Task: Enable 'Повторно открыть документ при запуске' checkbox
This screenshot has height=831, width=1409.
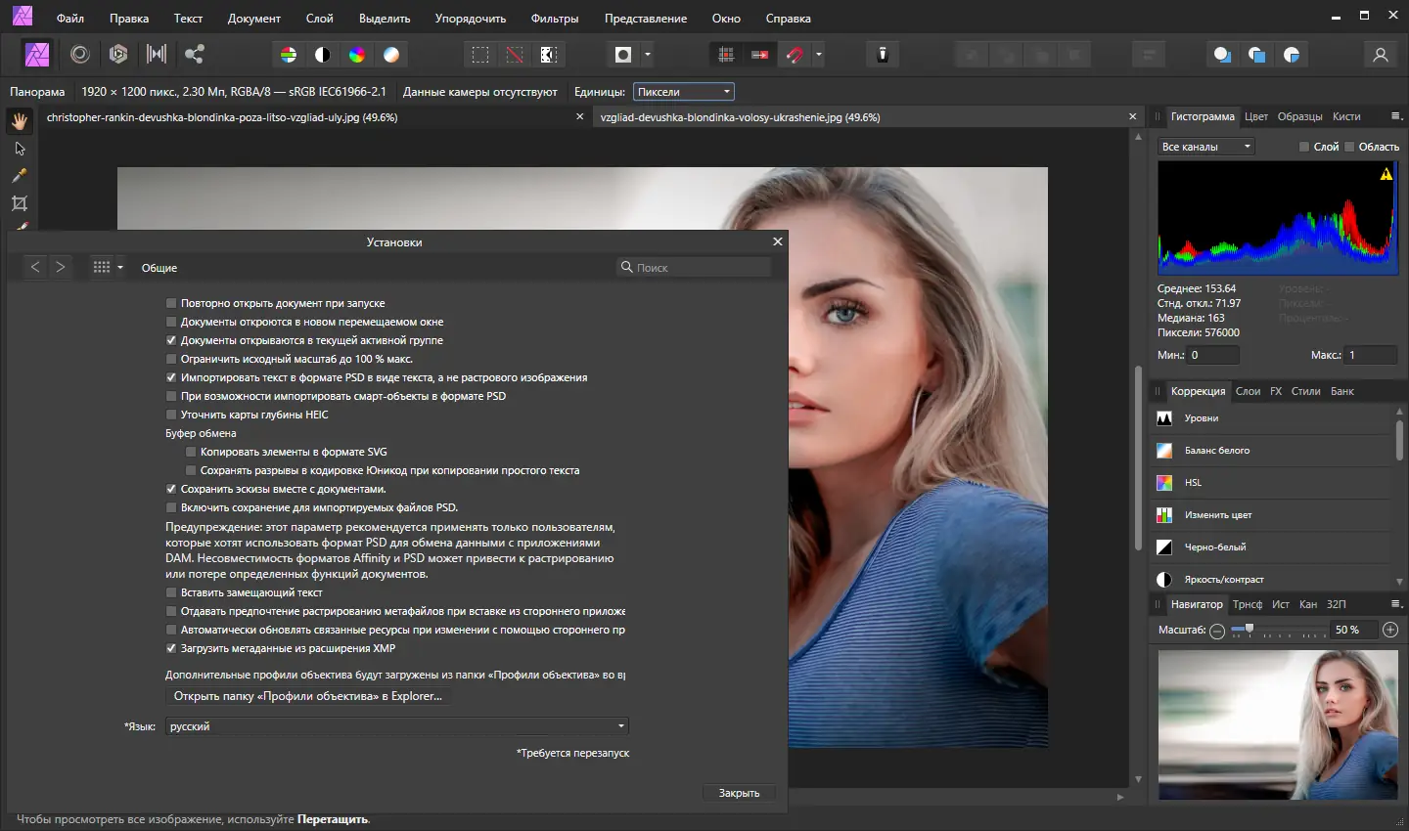Action: point(171,303)
